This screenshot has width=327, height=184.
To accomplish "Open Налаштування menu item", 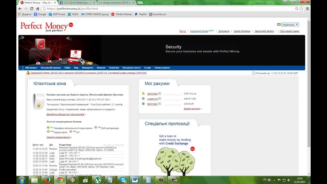I will pyautogui.click(x=162, y=68).
